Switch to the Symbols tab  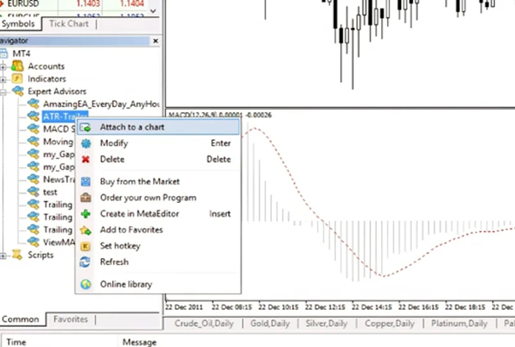tap(19, 24)
